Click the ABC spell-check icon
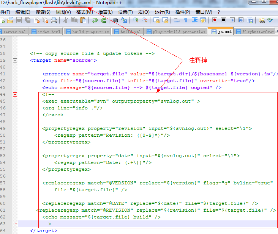The height and width of the screenshot is (234, 278). pyautogui.click(x=270, y=20)
